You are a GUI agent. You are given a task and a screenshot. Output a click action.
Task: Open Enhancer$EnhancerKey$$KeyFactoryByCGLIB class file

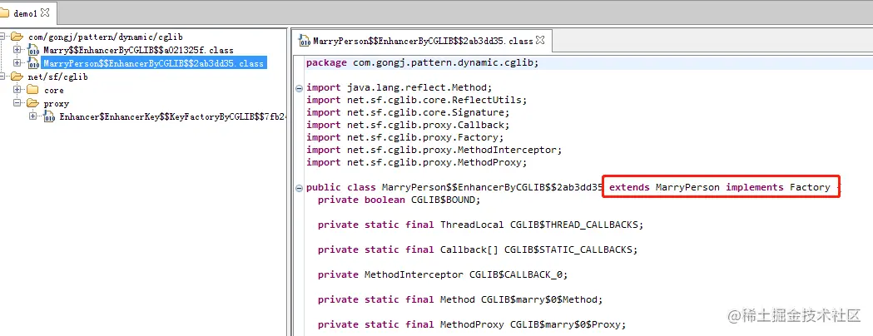pos(172,116)
